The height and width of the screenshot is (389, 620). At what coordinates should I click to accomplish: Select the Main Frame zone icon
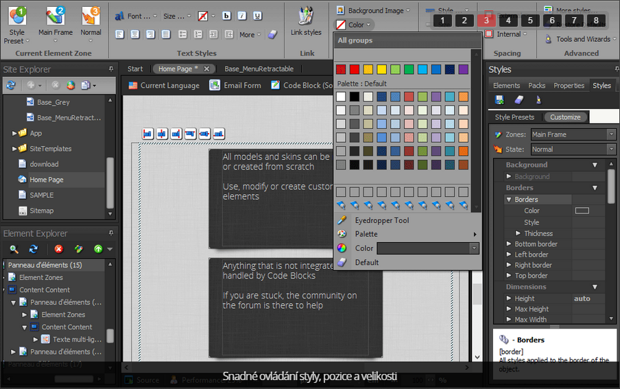(x=55, y=15)
